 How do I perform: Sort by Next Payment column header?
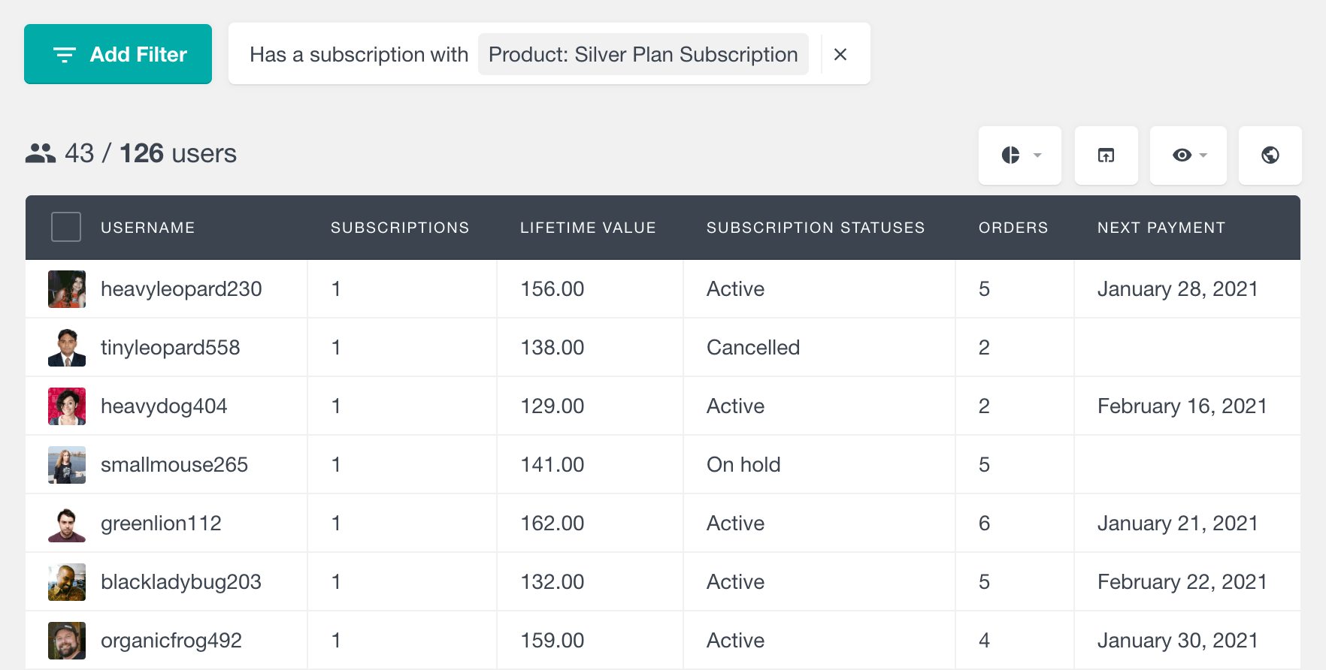[1161, 228]
